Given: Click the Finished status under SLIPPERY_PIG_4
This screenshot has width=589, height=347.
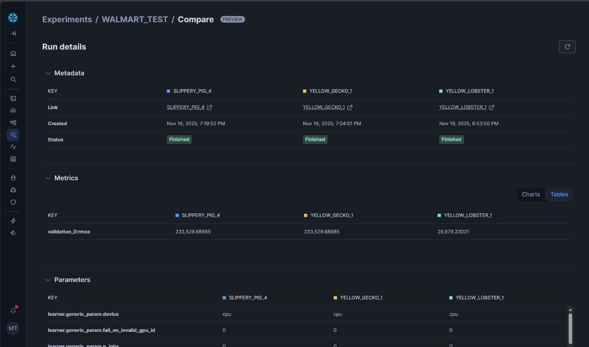Looking at the screenshot, I should tap(179, 139).
